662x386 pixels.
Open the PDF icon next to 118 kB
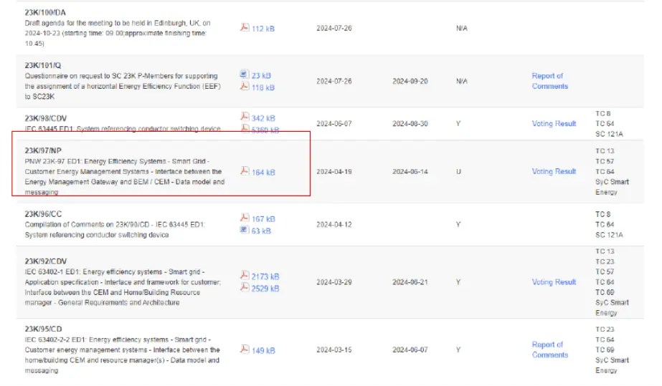click(244, 87)
